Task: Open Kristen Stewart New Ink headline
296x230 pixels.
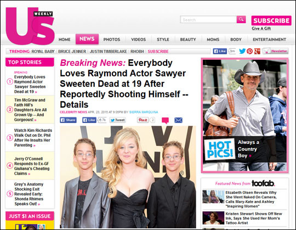Action: click(254, 218)
